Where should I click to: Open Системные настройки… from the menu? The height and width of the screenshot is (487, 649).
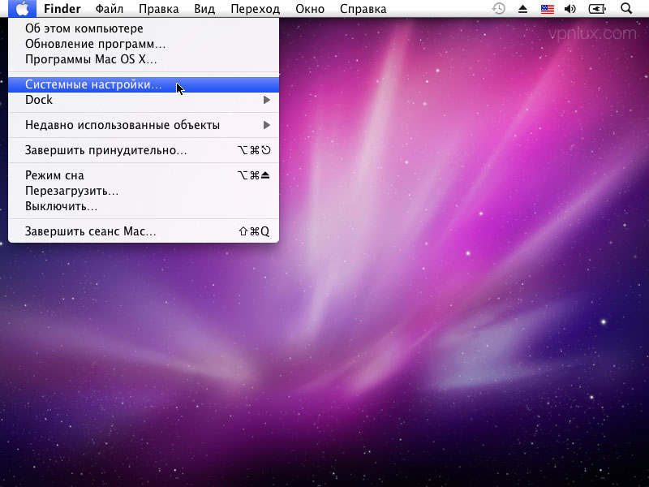click(144, 84)
